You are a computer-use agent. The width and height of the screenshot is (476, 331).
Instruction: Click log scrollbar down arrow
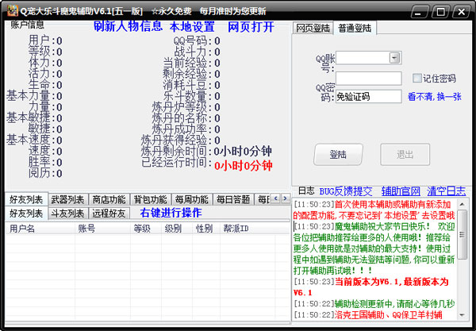[462, 315]
